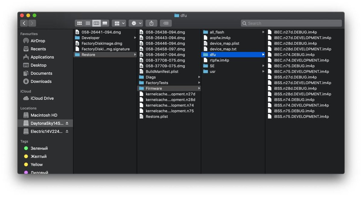Eject the Electric14V224 volume
The image size is (362, 197).
click(67, 132)
